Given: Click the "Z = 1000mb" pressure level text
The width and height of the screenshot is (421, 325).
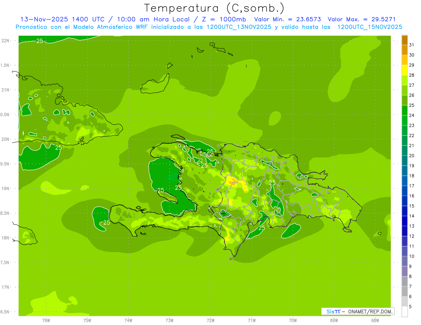Looking at the screenshot, I should 227,19.
